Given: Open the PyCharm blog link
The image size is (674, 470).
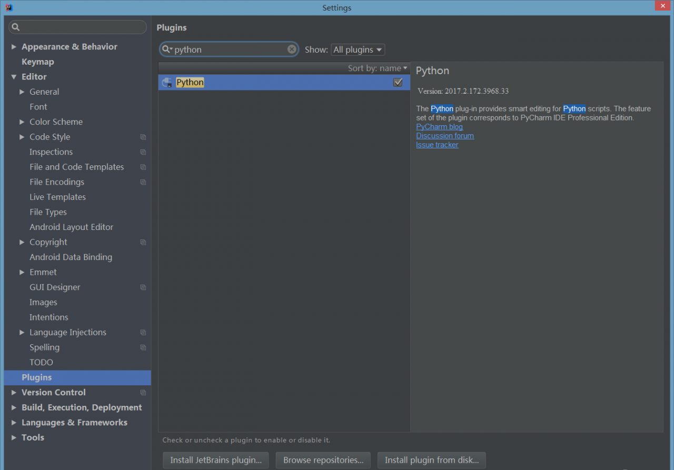Looking at the screenshot, I should pos(440,127).
